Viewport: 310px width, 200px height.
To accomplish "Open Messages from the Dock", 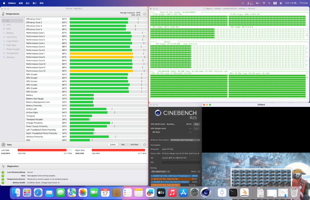I will coord(61,193).
